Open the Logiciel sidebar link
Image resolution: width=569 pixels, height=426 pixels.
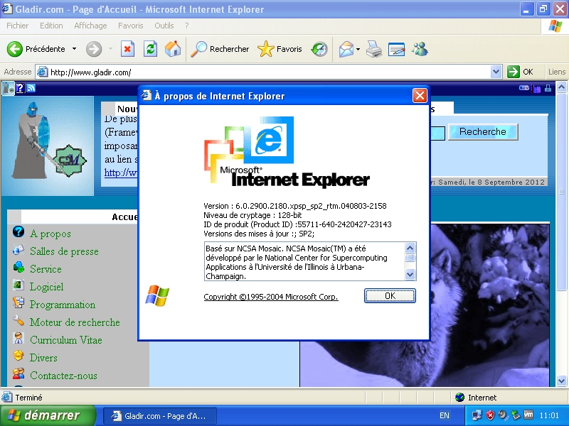click(x=46, y=287)
